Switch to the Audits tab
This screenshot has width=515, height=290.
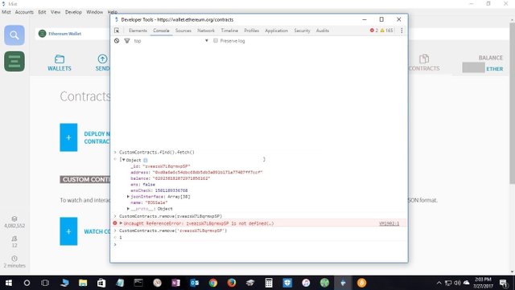tap(323, 31)
